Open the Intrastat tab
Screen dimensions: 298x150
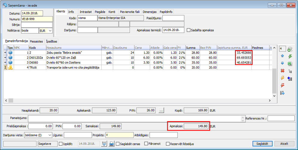pyautogui.click(x=86, y=12)
